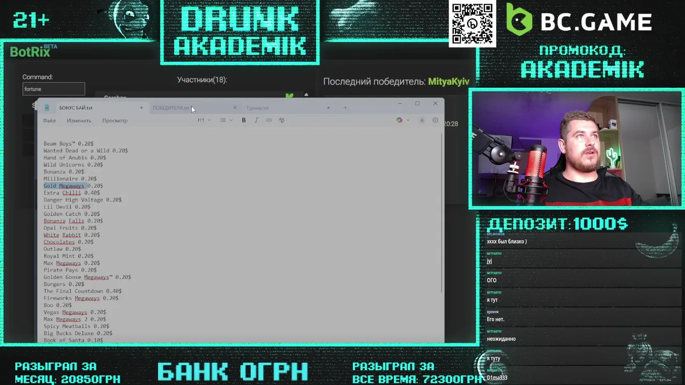Click the Vegas Megaways 0.20$ line
This screenshot has height=385, width=685.
(x=75, y=312)
